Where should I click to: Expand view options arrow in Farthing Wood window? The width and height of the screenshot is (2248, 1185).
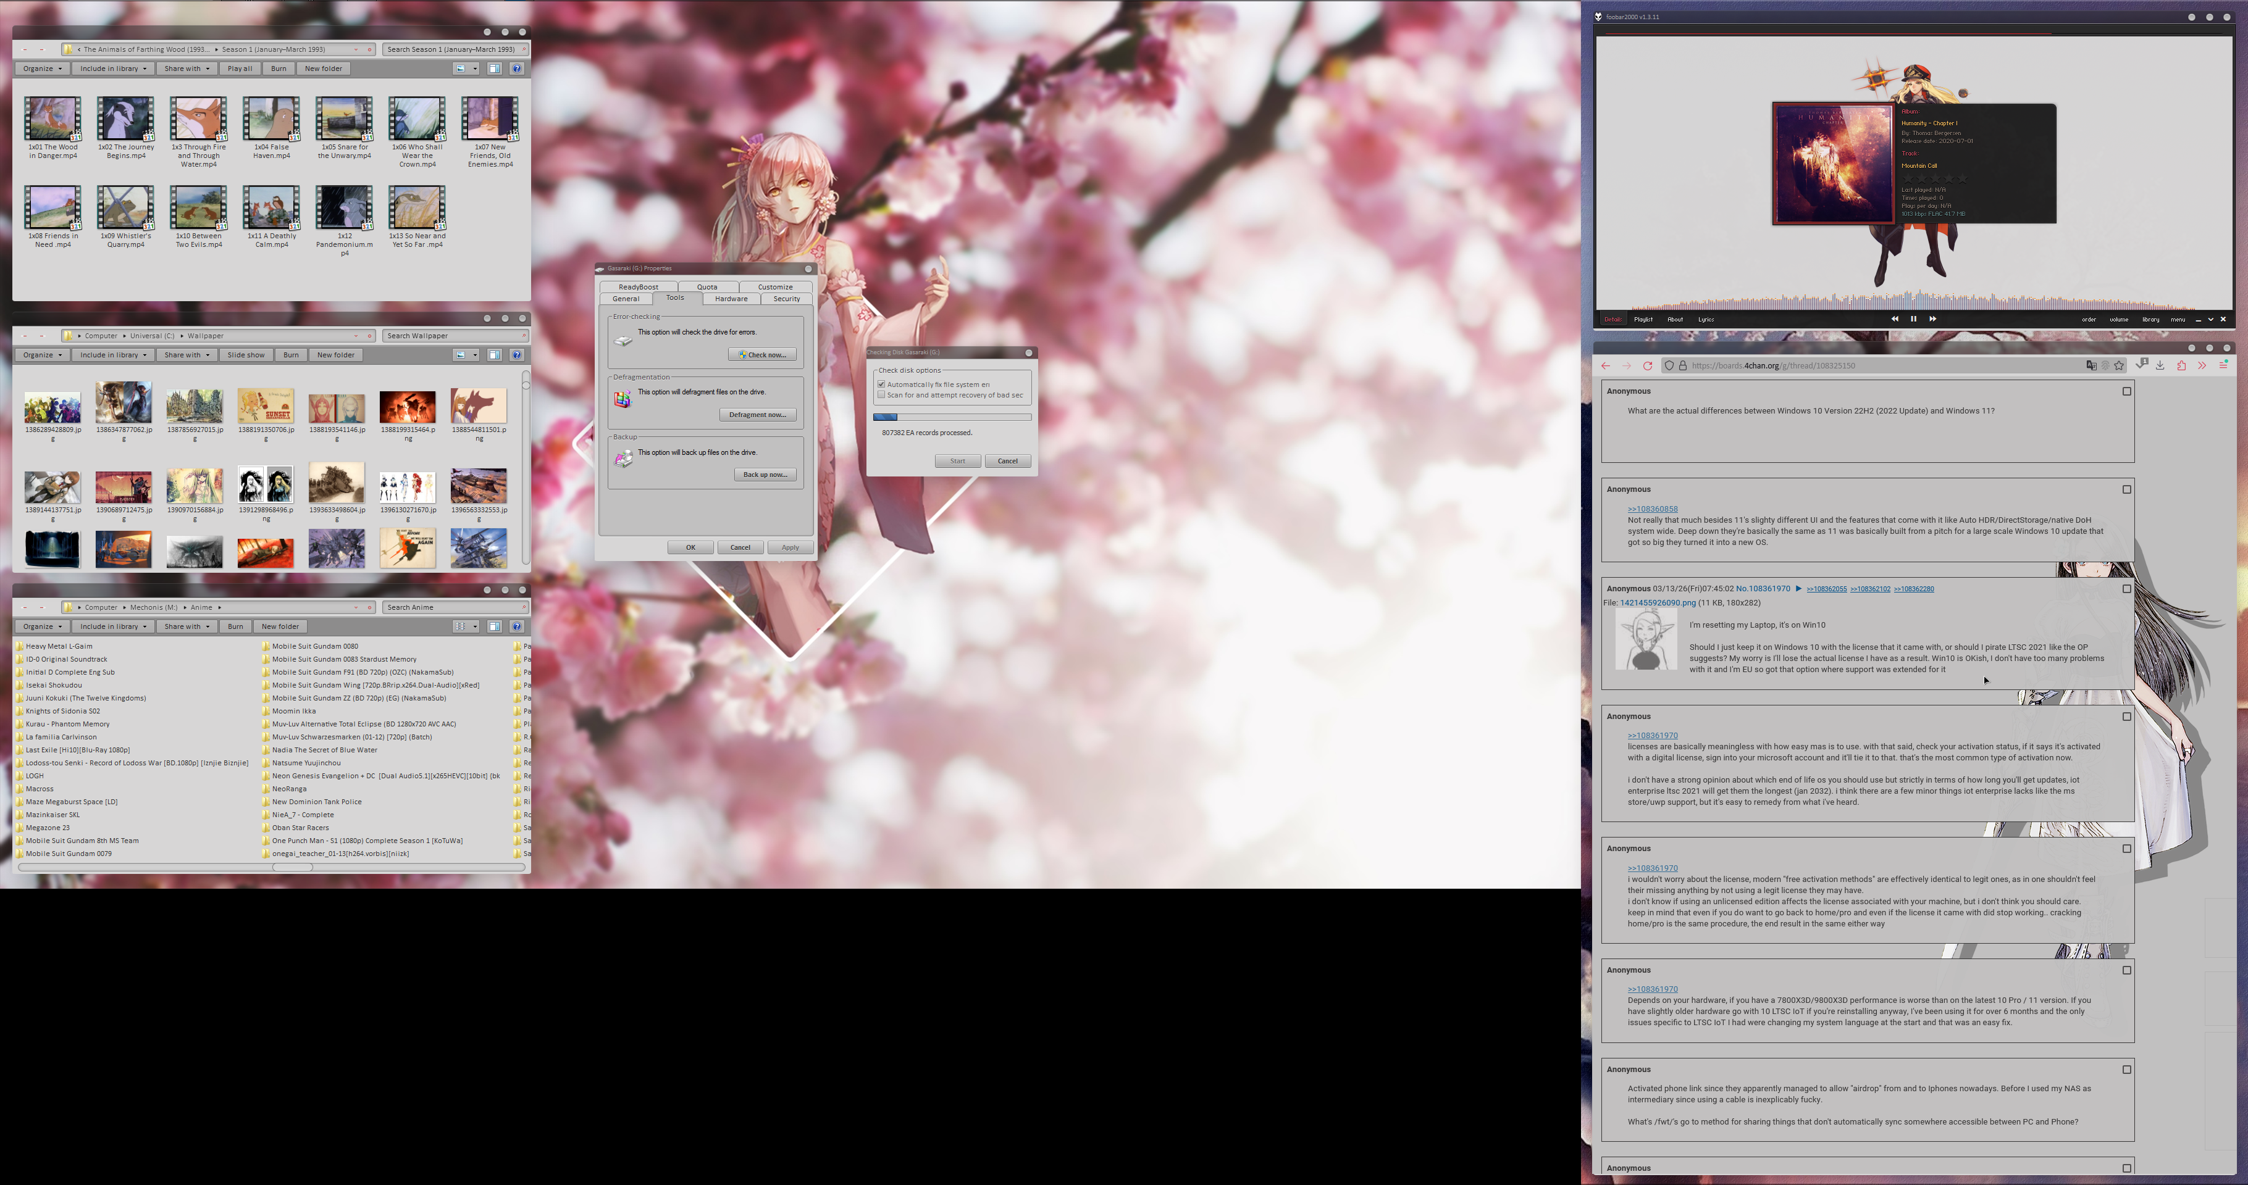coord(476,69)
